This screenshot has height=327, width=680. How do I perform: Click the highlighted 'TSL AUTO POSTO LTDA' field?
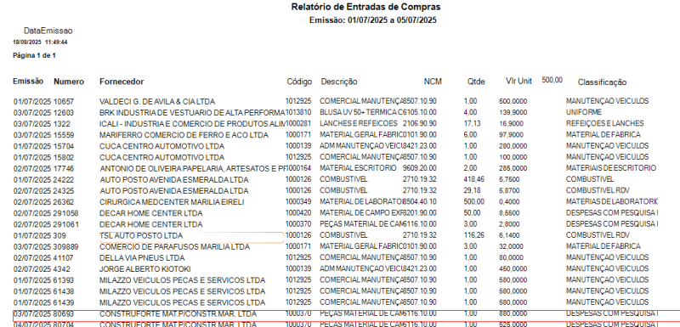[x=191, y=237]
